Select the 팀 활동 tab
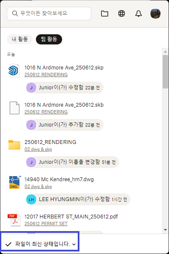This screenshot has height=254, width=169. pos(49,39)
